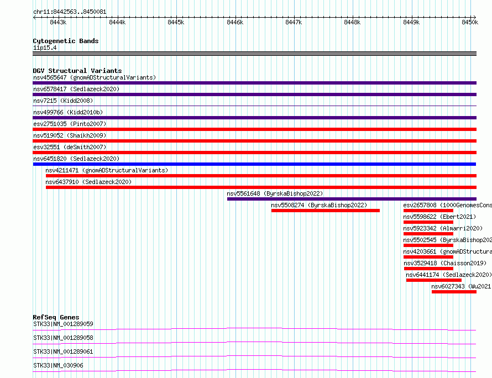Open the nsv519052 (Shaikh2009) variant label
Image resolution: width=492 pixels, height=378 pixels.
pos(70,135)
